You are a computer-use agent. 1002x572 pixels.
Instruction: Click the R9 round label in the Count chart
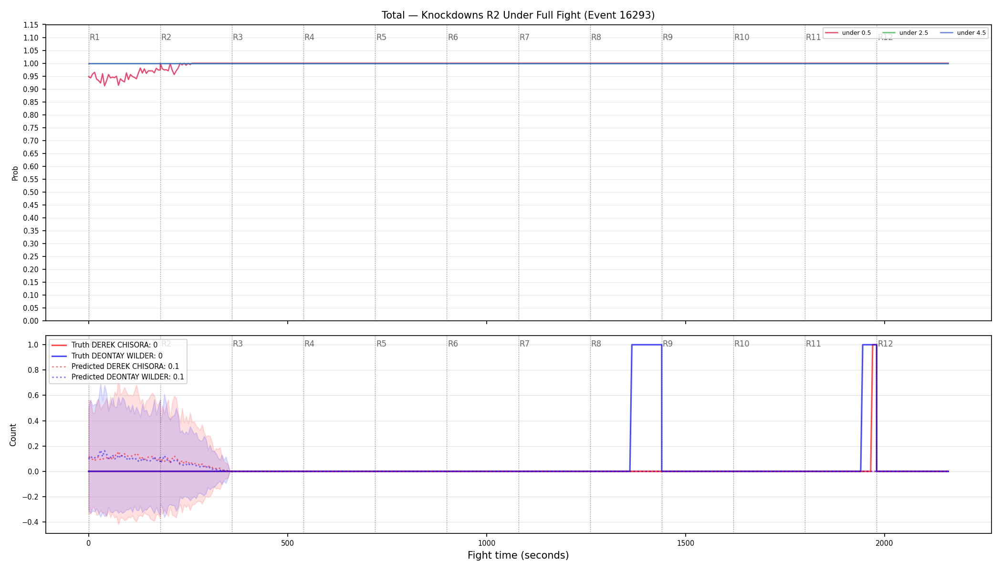coord(668,344)
